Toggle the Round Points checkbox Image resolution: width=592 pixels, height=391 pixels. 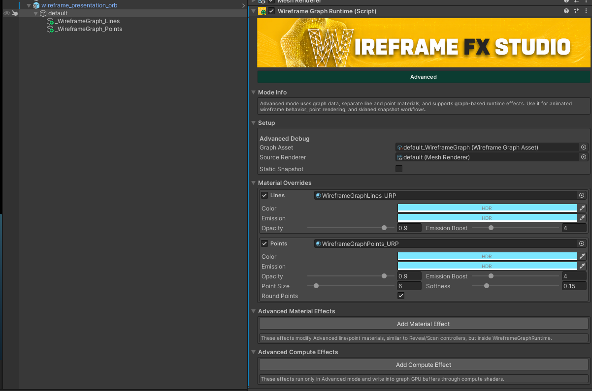401,296
